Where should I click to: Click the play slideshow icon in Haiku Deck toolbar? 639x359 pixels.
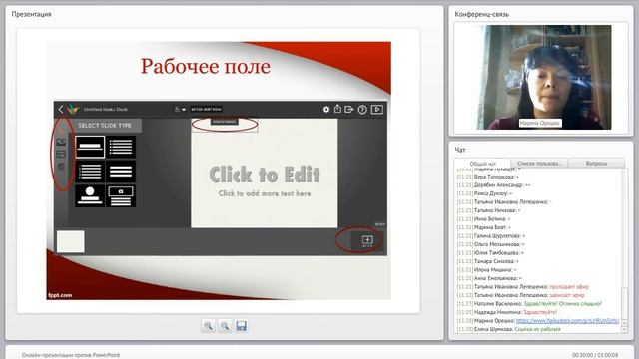pos(377,109)
